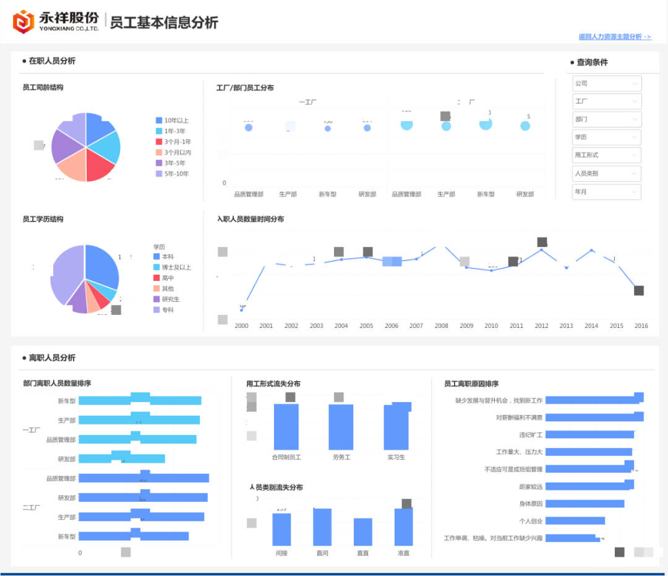The image size is (668, 576).
Task: Toggle the 3个月-1年 legend entry
Action: click(x=158, y=142)
